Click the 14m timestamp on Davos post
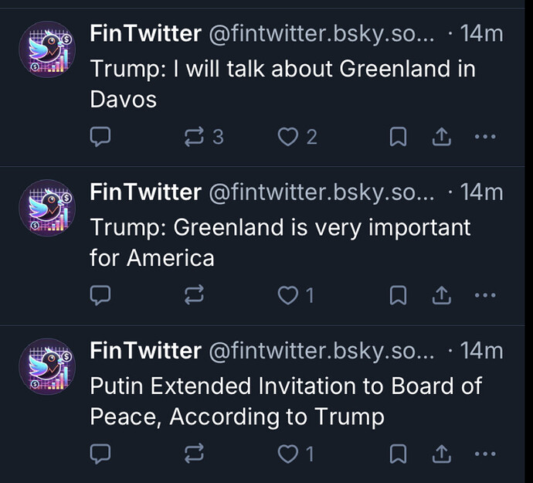 click(x=481, y=33)
